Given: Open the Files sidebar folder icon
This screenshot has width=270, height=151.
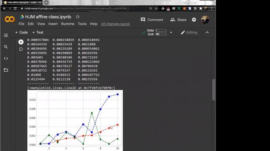Looking at the screenshot, I should pyautogui.click(x=6, y=70).
